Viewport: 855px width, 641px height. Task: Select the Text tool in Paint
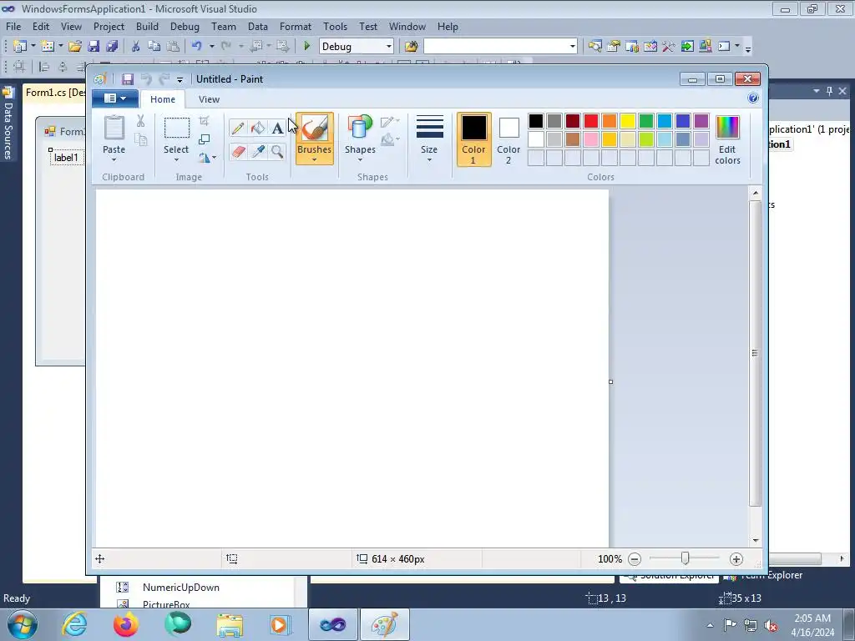pos(277,128)
